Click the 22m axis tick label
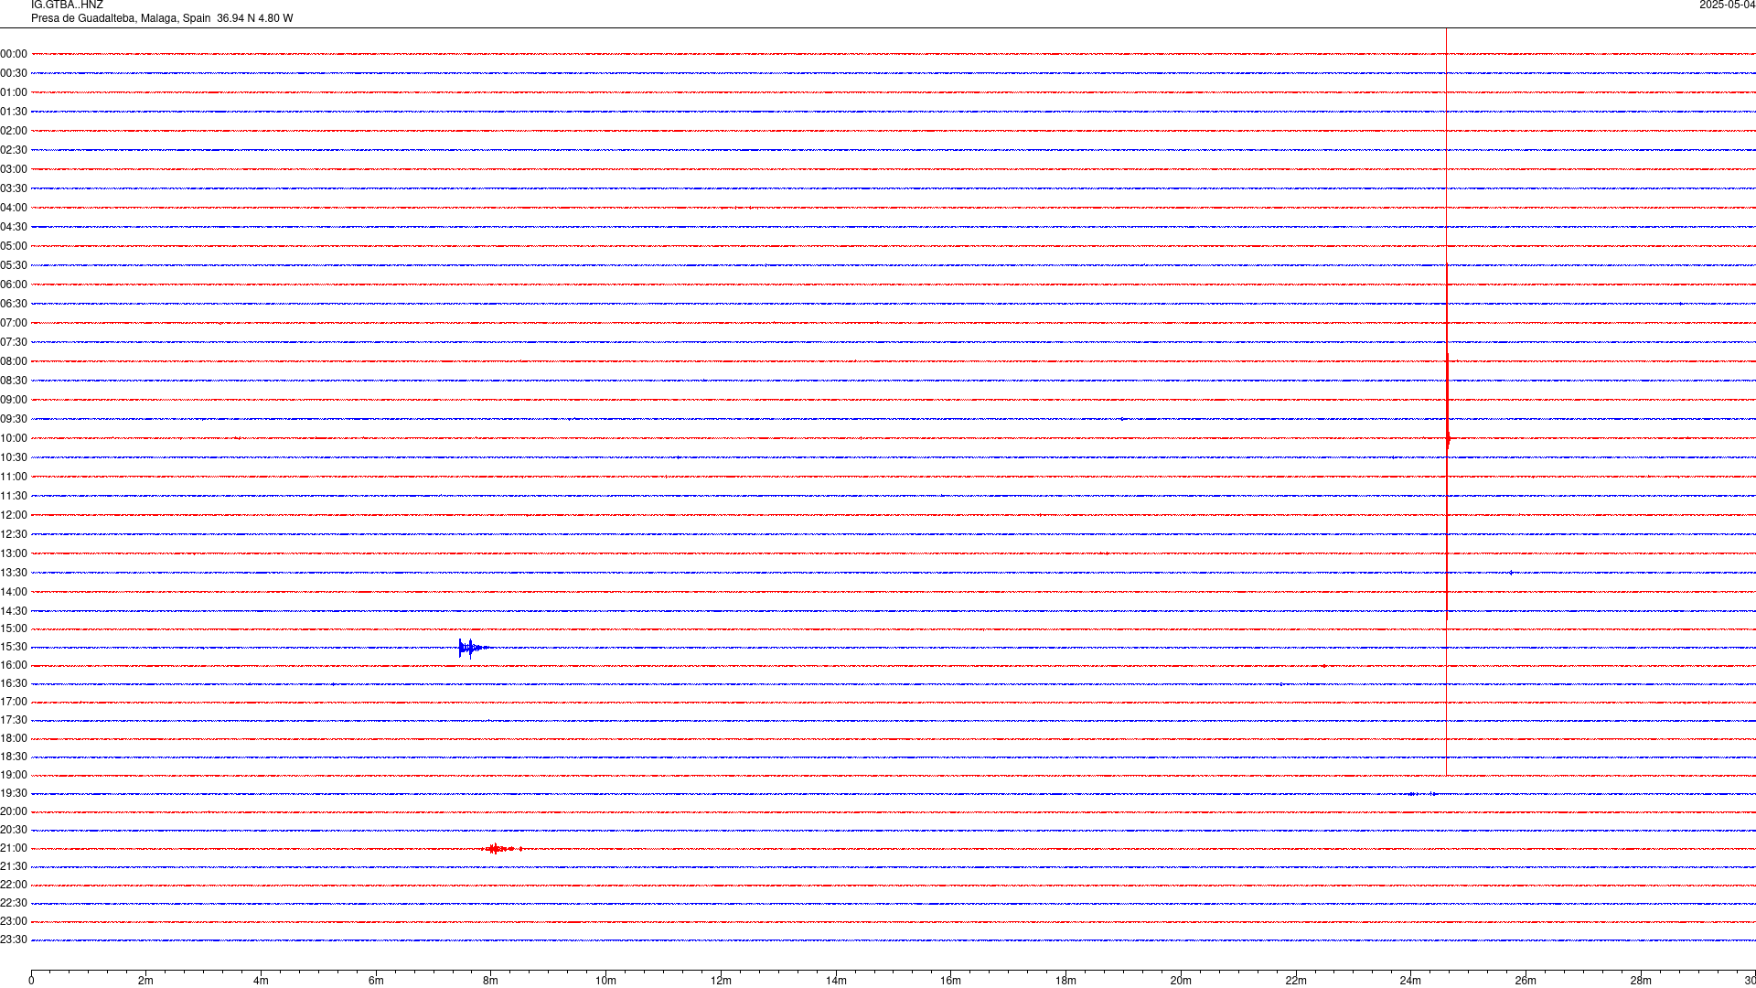1756x988 pixels. point(1296,981)
